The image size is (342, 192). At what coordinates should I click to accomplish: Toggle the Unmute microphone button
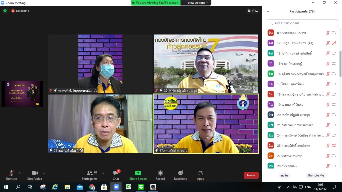pyautogui.click(x=11, y=175)
